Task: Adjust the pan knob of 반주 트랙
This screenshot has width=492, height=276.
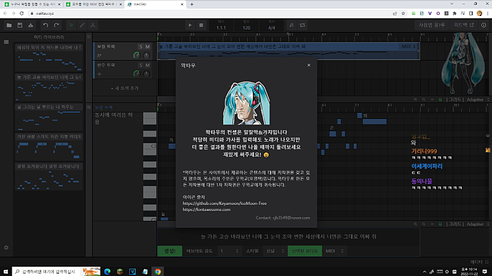Action: point(146,74)
